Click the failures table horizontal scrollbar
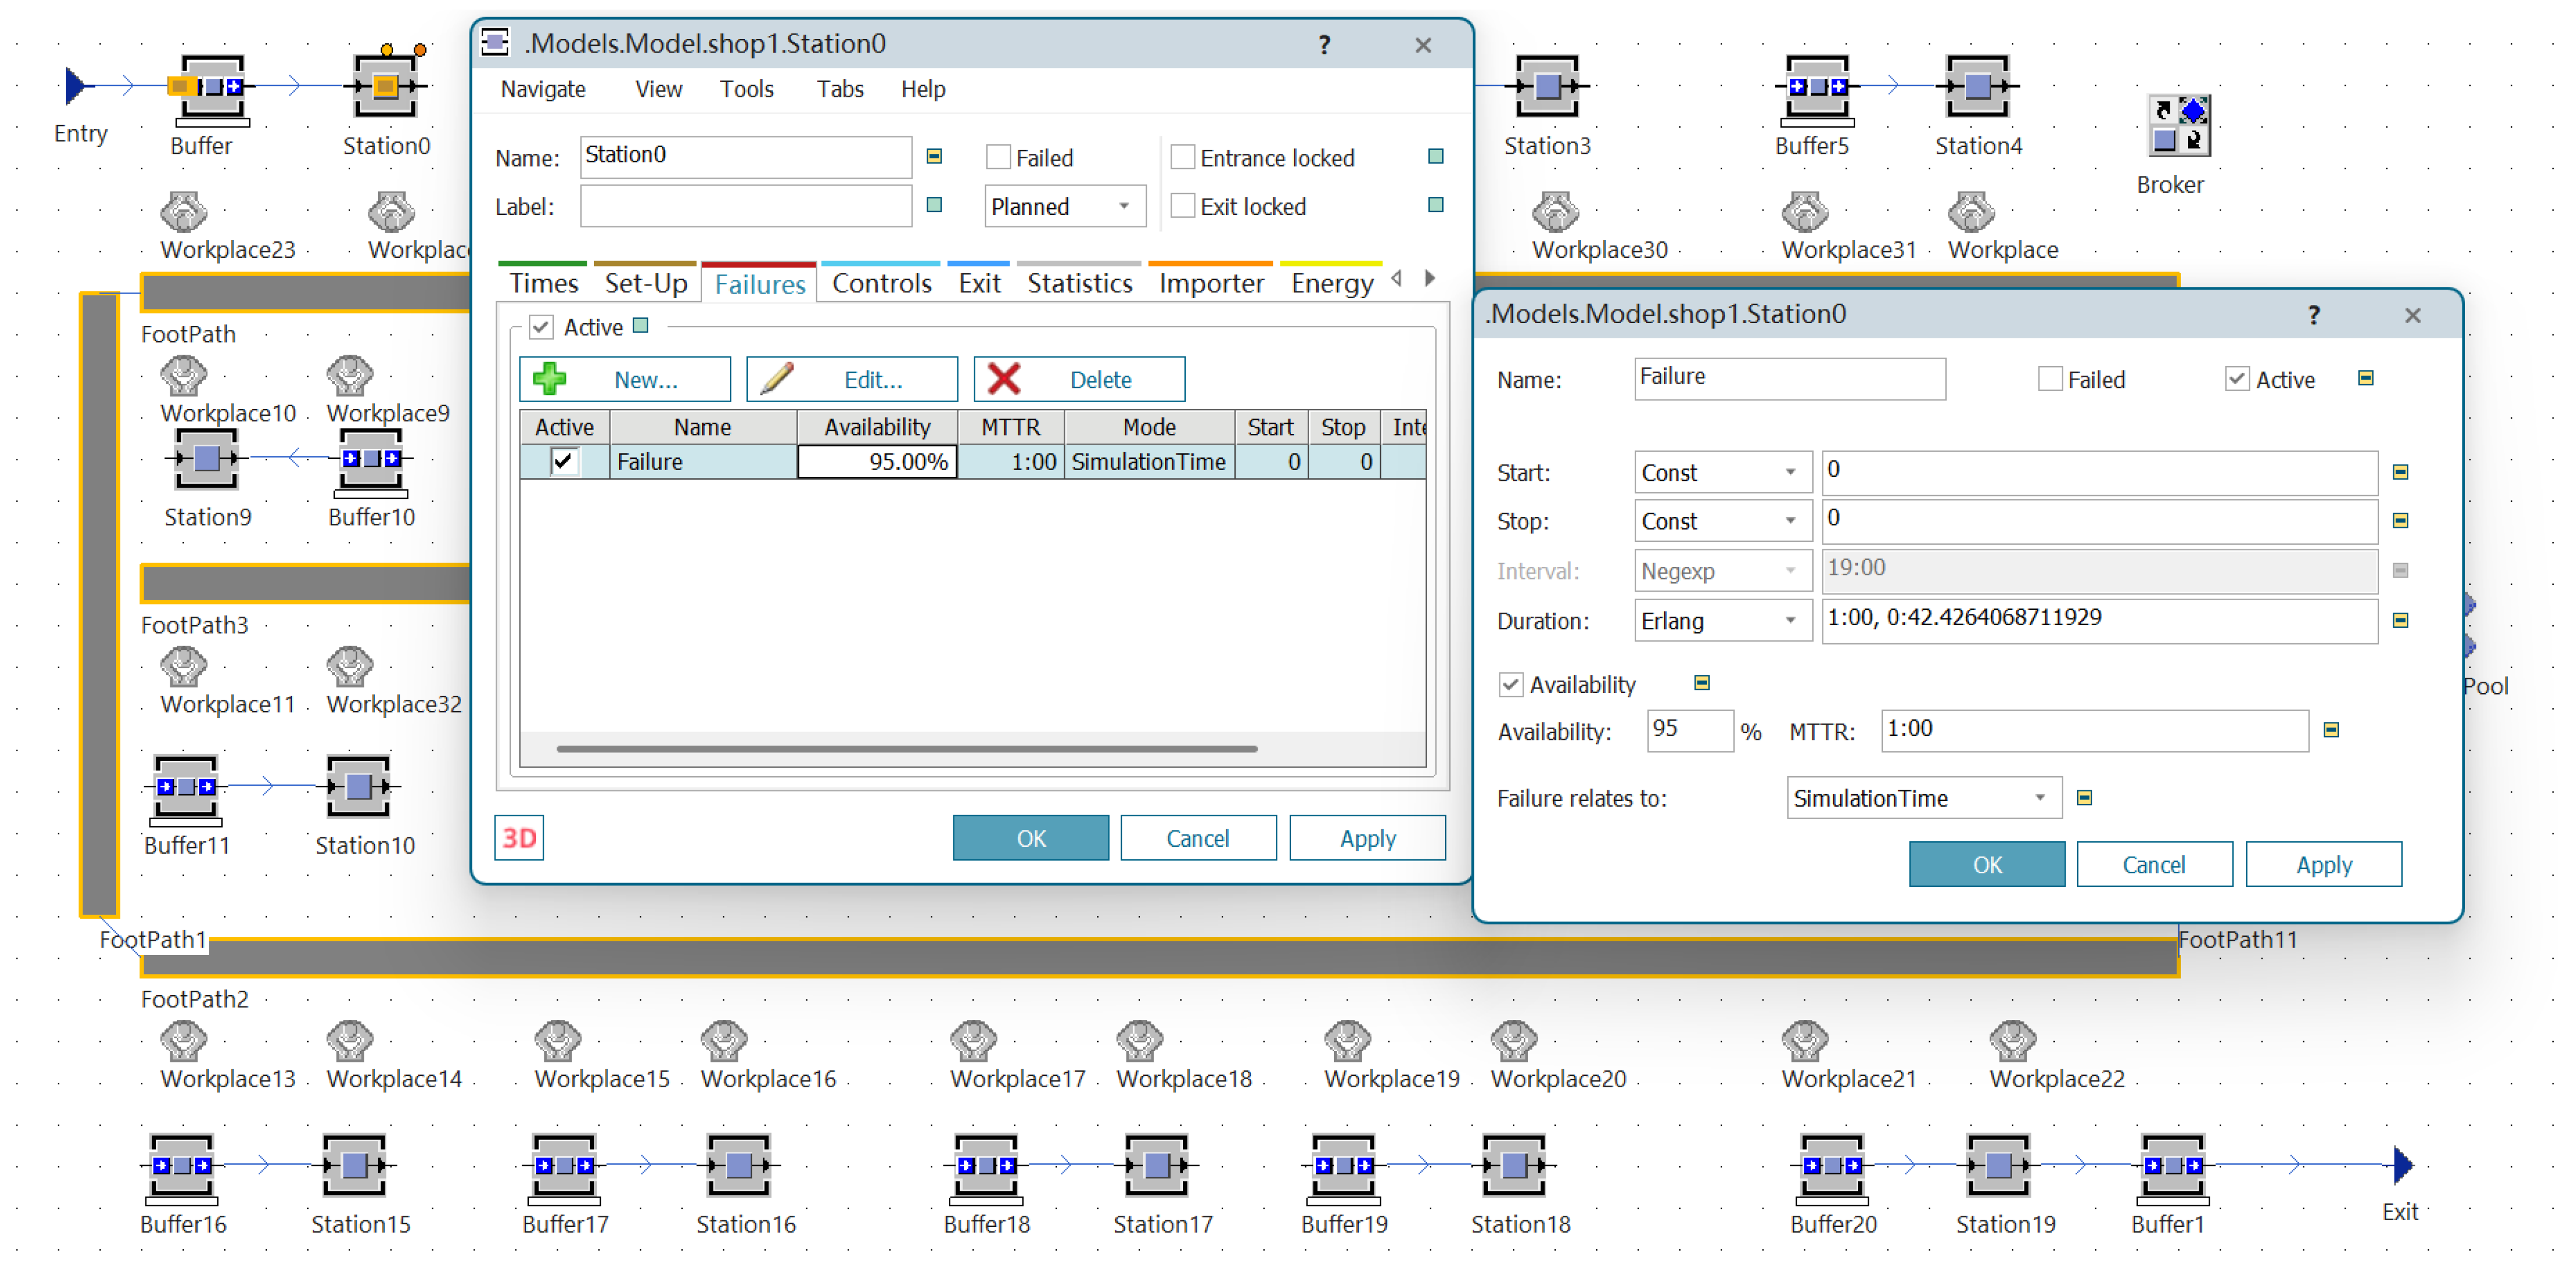Screen dimensions: 2576x1270 (x=906, y=748)
